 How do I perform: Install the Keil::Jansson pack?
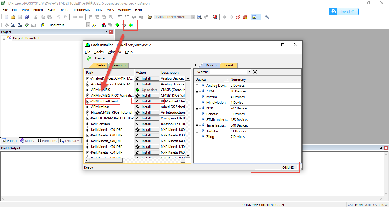pos(147,124)
